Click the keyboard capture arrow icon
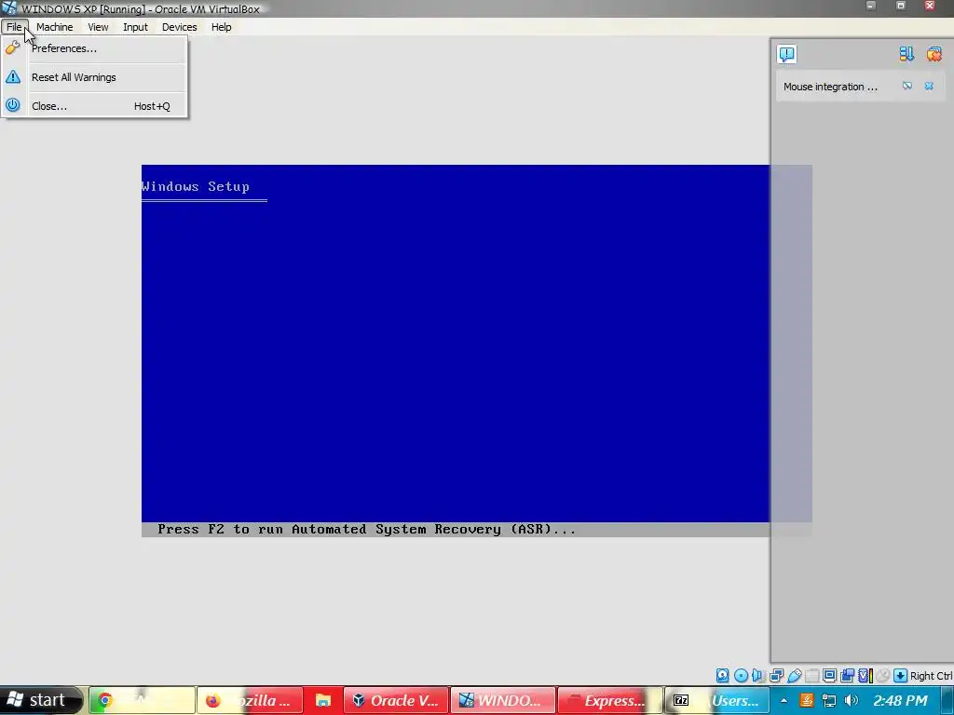The image size is (954, 715). click(x=901, y=676)
